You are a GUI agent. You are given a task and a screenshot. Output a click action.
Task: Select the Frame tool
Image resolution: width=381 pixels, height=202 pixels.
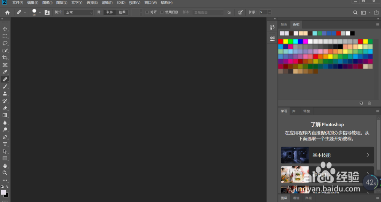pos(5,65)
